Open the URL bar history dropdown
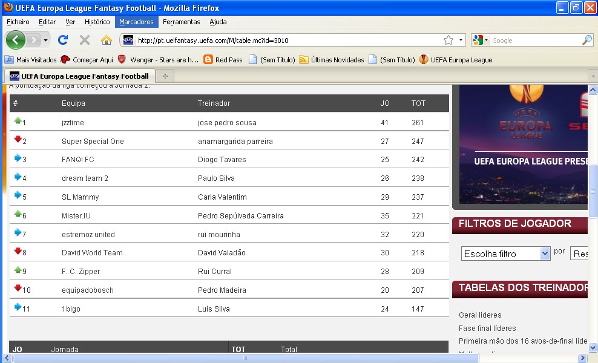This screenshot has height=363, width=598. point(461,40)
